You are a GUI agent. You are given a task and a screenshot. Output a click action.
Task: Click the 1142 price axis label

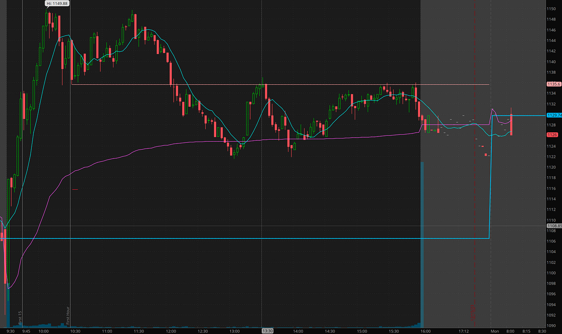pos(551,51)
